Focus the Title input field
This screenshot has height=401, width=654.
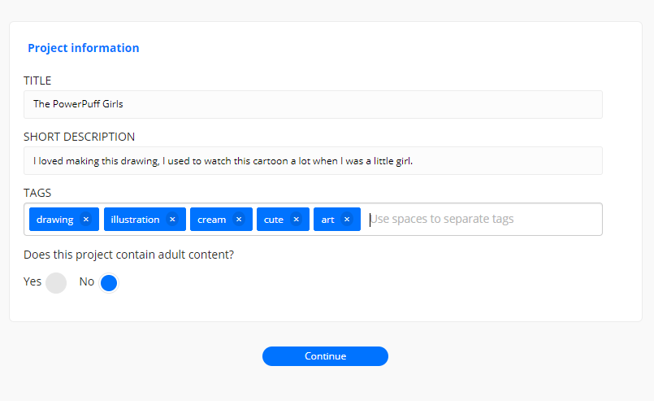(x=313, y=104)
